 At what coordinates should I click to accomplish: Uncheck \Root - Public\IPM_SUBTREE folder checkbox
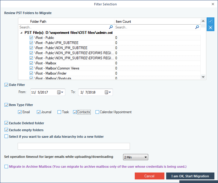(31, 43)
